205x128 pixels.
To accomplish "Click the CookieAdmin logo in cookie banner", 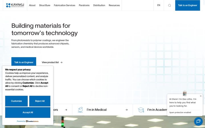I will [32, 121].
